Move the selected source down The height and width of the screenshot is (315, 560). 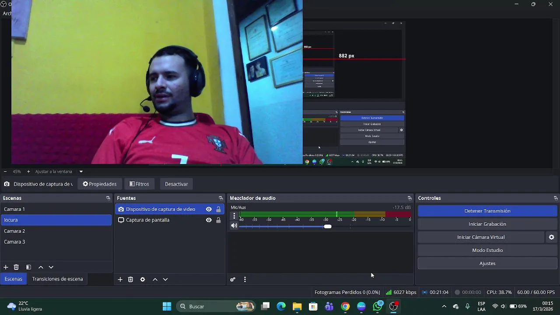165,279
